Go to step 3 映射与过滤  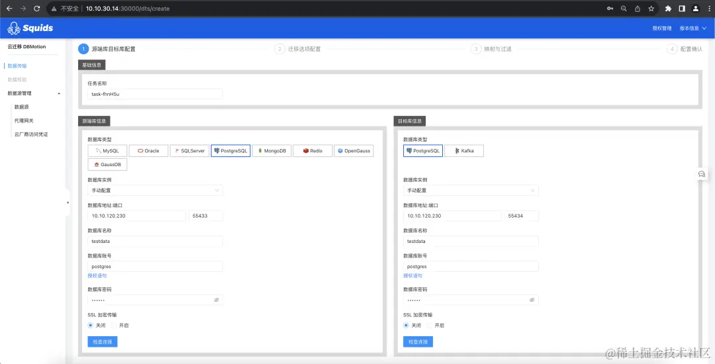pos(491,49)
